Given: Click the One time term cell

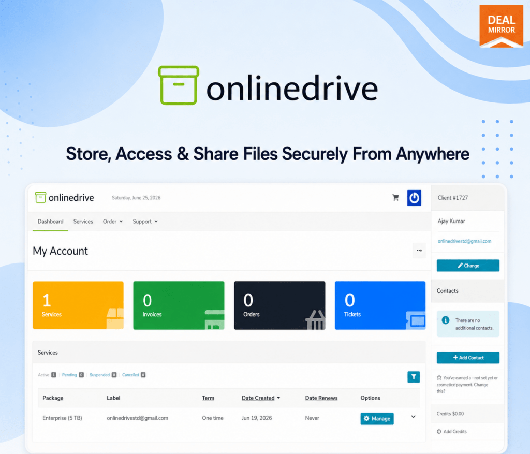Looking at the screenshot, I should pos(213,418).
